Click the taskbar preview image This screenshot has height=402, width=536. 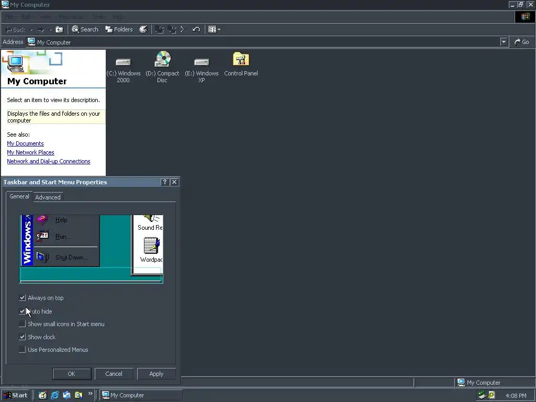[91, 249]
